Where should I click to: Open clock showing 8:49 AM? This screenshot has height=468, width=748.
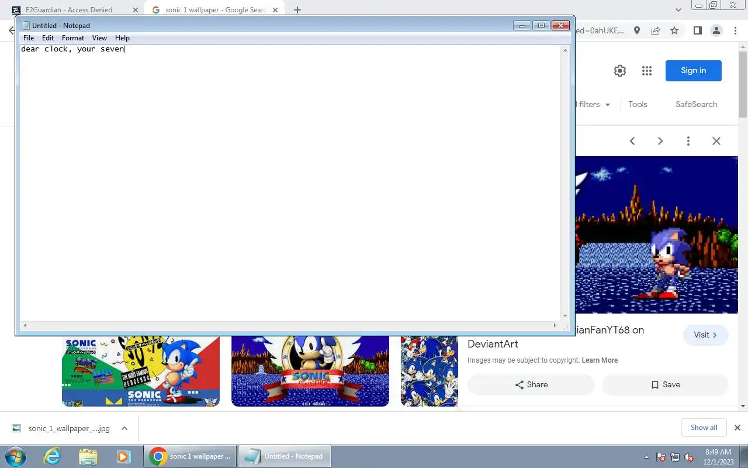pyautogui.click(x=718, y=456)
